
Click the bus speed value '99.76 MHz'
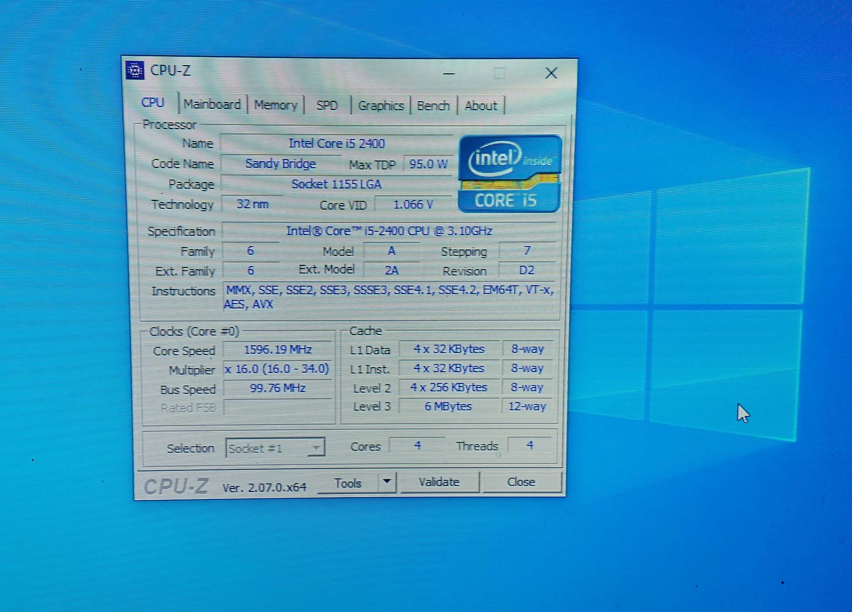[x=278, y=388]
